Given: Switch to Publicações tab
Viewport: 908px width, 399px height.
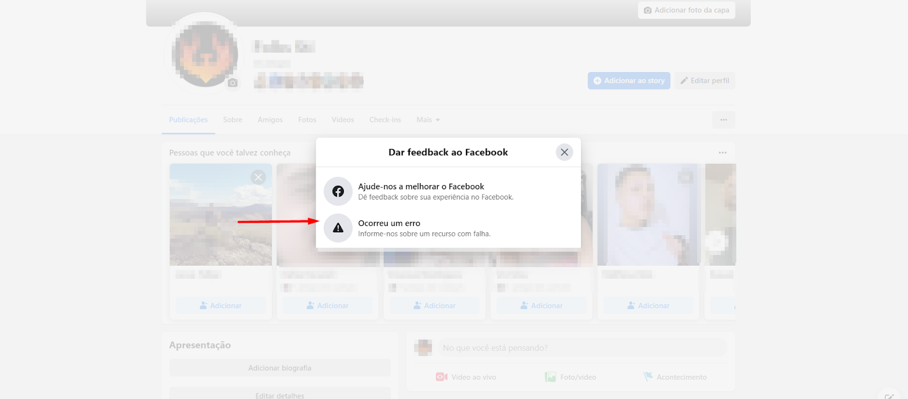Looking at the screenshot, I should pos(188,120).
